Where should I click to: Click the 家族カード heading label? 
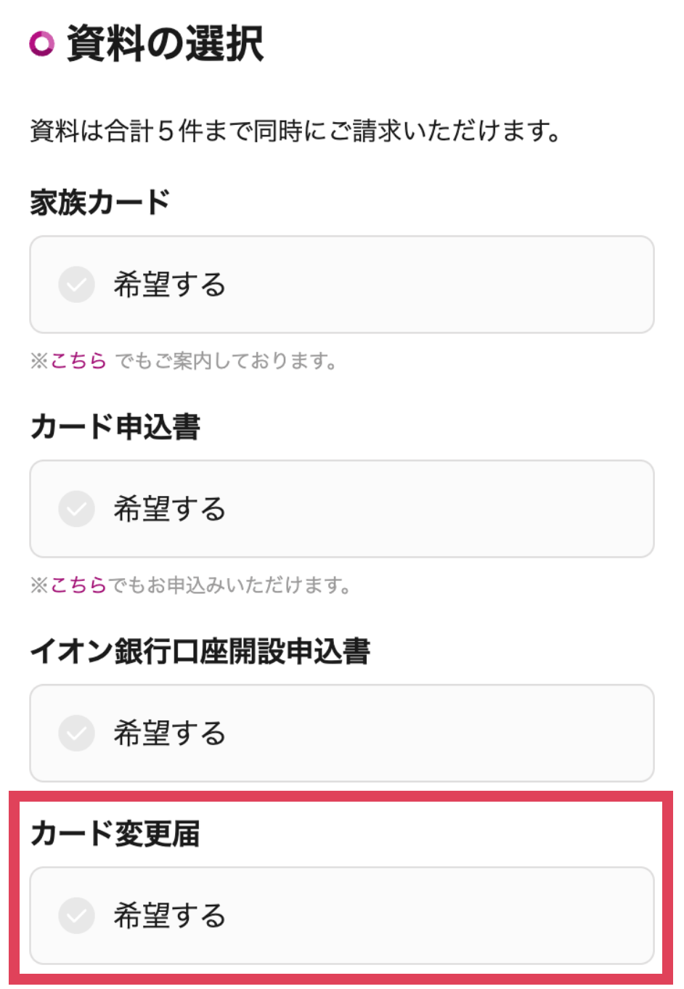(100, 202)
